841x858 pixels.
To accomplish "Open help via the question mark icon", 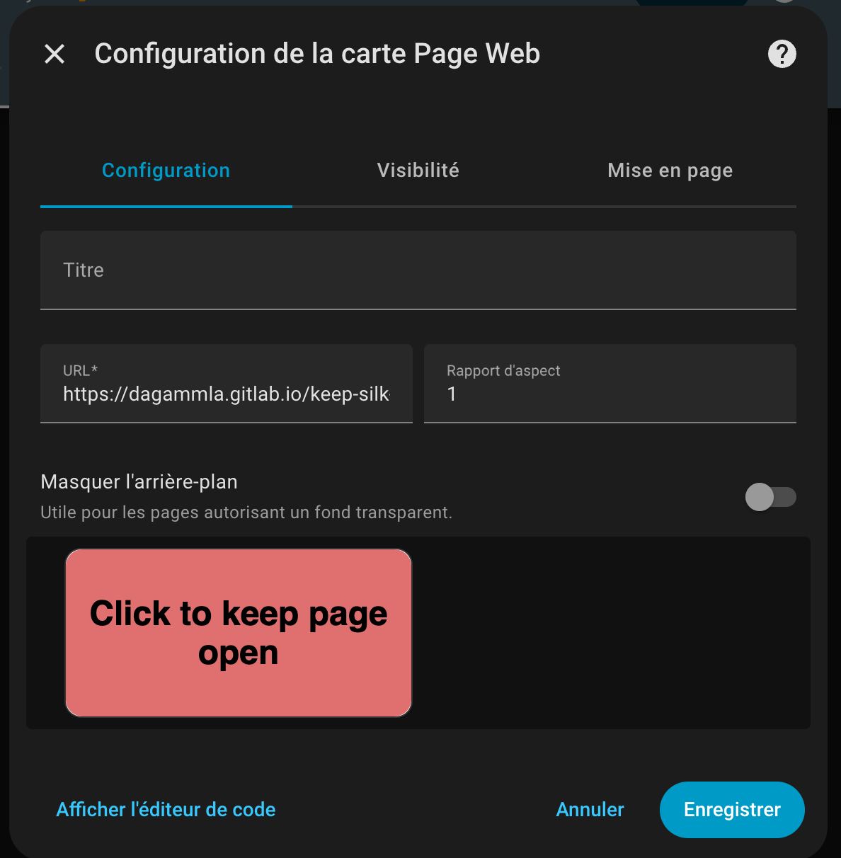I will [x=782, y=54].
